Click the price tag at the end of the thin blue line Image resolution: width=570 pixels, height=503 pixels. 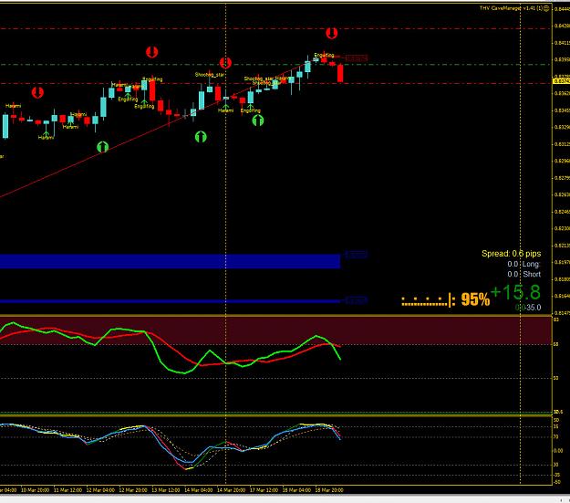tap(357, 300)
